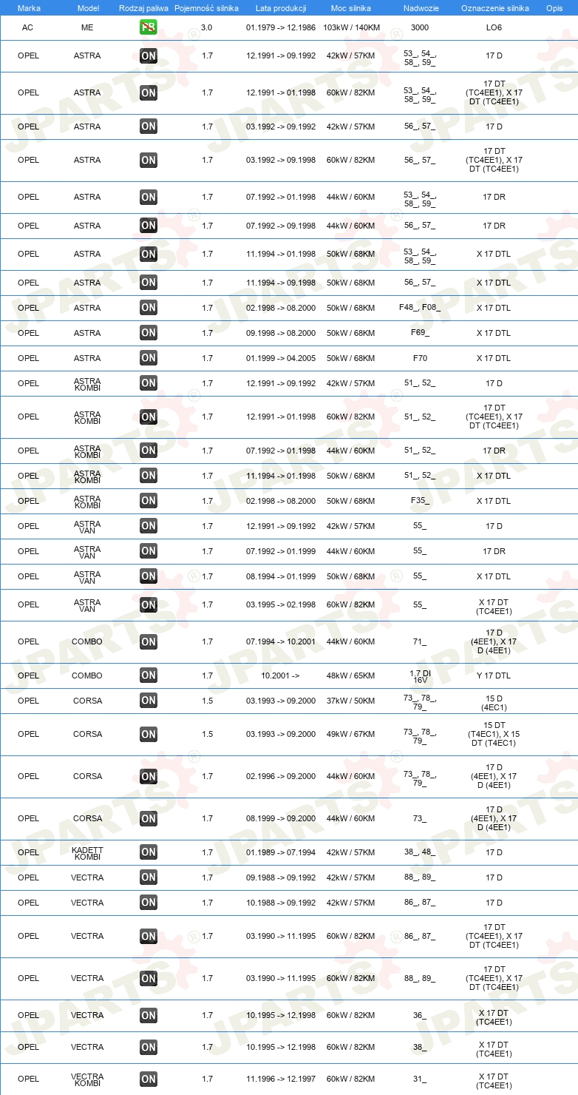578x1095 pixels.
Task: Select the 'KADETT KOMBI' model cell
Action: 87,852
